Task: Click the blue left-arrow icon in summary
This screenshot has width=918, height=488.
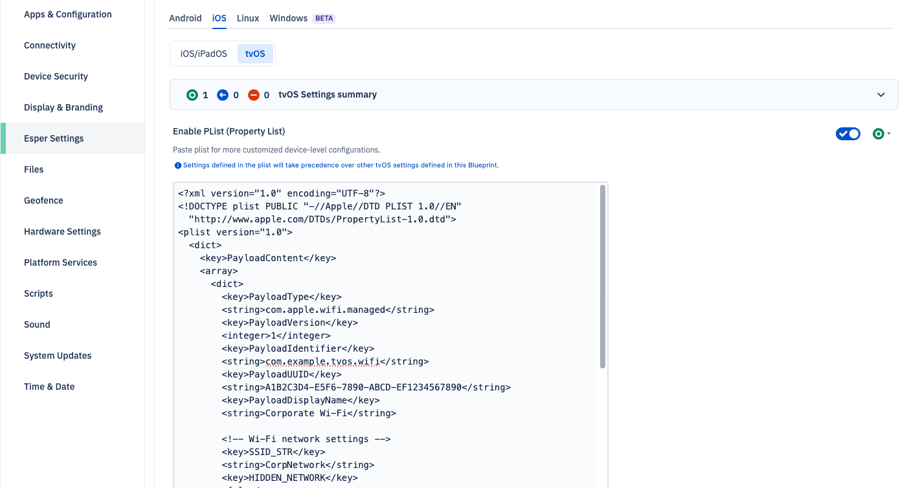Action: [x=223, y=95]
